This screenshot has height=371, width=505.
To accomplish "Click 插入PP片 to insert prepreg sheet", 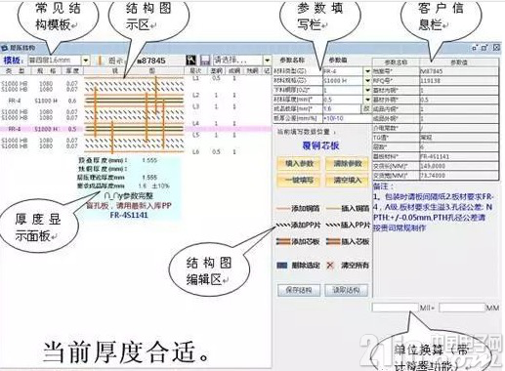I will pos(348,225).
